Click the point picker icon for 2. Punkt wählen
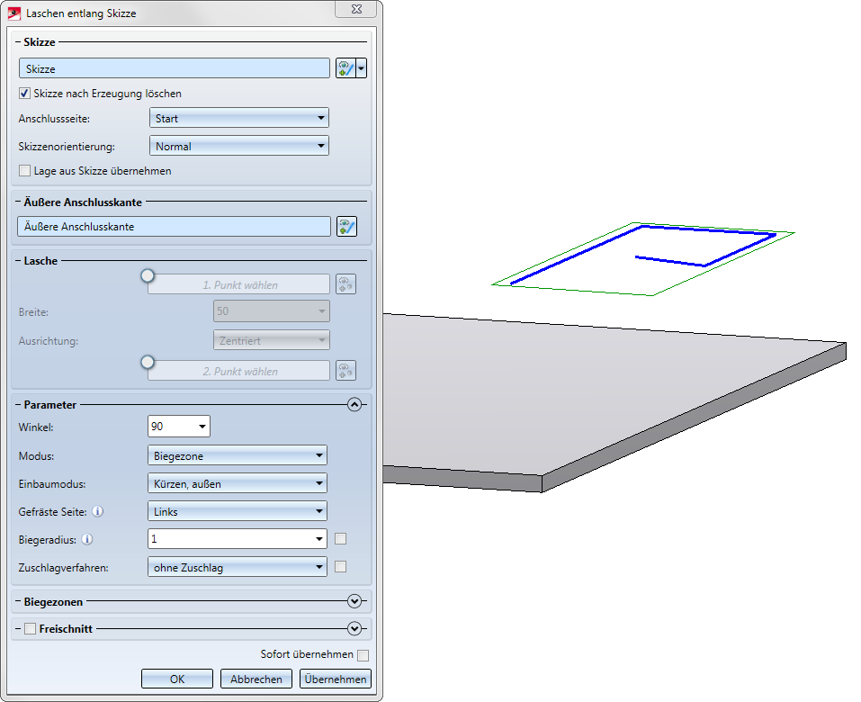Viewport: 861px width, 702px height. pyautogui.click(x=346, y=371)
